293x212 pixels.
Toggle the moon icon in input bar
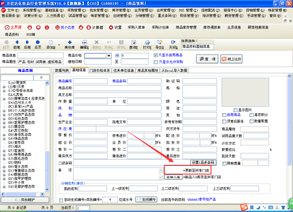258,207
